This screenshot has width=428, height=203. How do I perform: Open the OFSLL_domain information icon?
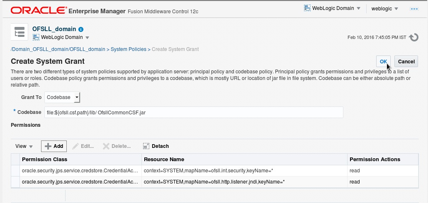pyautogui.click(x=81, y=29)
